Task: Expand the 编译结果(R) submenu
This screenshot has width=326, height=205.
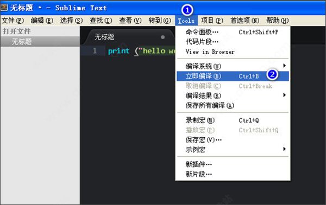Action: pyautogui.click(x=233, y=95)
